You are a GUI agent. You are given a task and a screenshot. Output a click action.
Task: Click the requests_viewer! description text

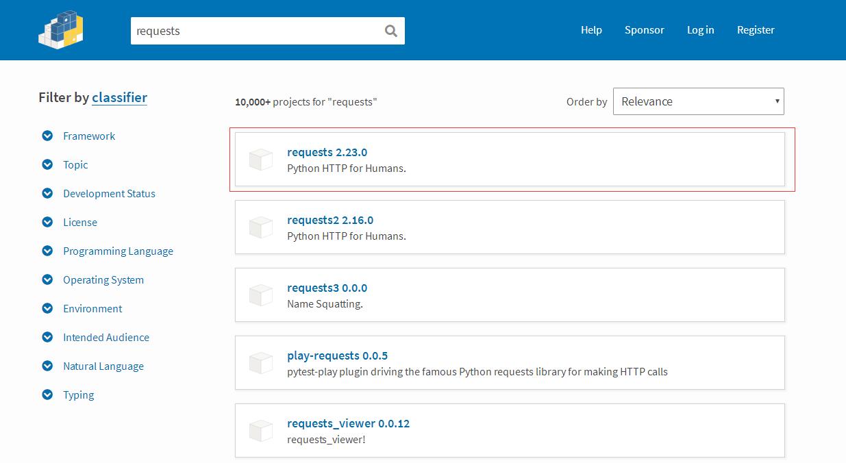click(326, 440)
